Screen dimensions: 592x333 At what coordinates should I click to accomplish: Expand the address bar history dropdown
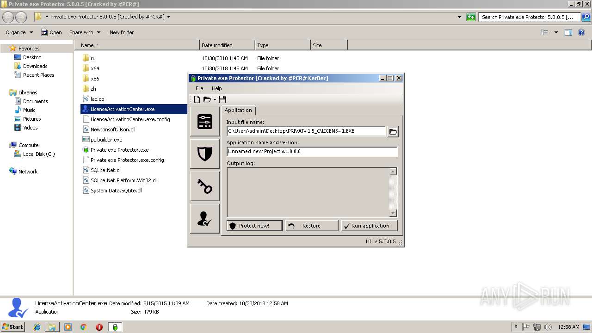click(x=459, y=17)
